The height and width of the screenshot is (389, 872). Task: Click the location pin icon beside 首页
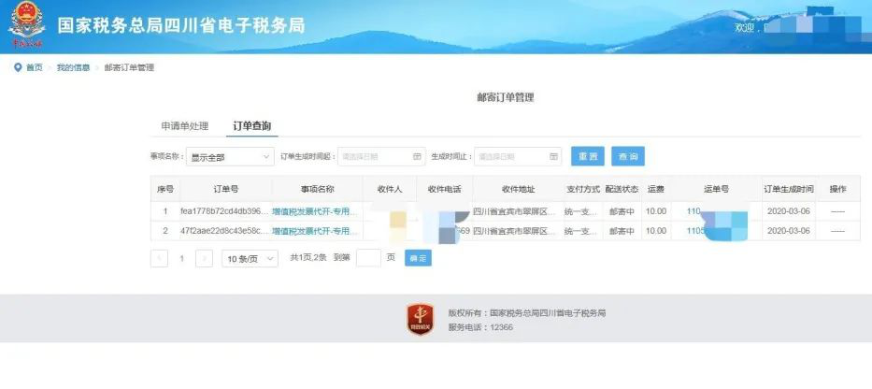[x=17, y=68]
